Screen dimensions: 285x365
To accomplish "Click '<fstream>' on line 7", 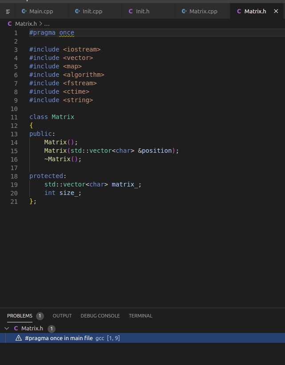I will 80,83.
